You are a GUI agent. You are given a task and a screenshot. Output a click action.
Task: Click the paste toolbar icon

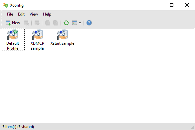(x=55, y=23)
